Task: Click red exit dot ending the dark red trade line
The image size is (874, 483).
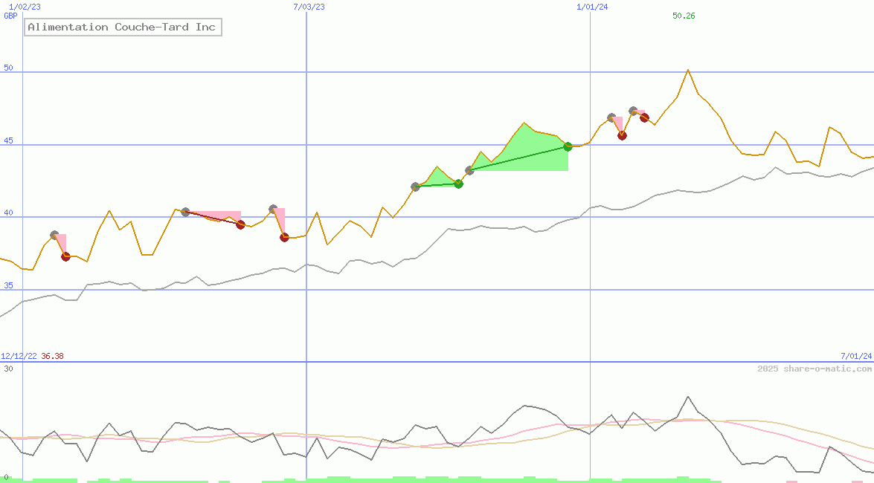Action: (240, 224)
